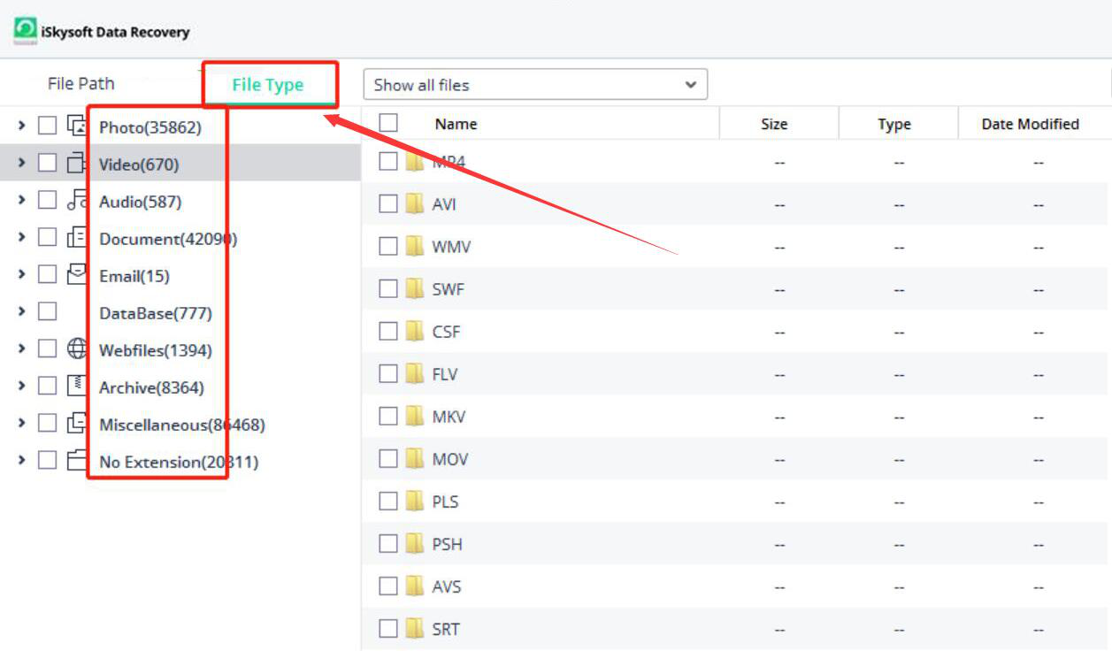Sort by the Date Modified column header

point(1030,124)
